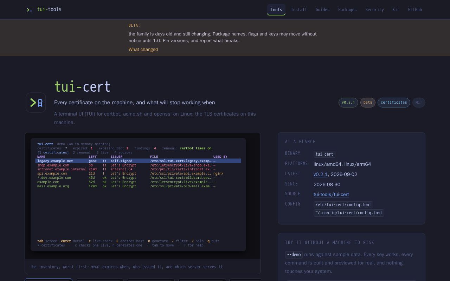
Task: Click the certificates tag badge
Action: tap(394, 103)
